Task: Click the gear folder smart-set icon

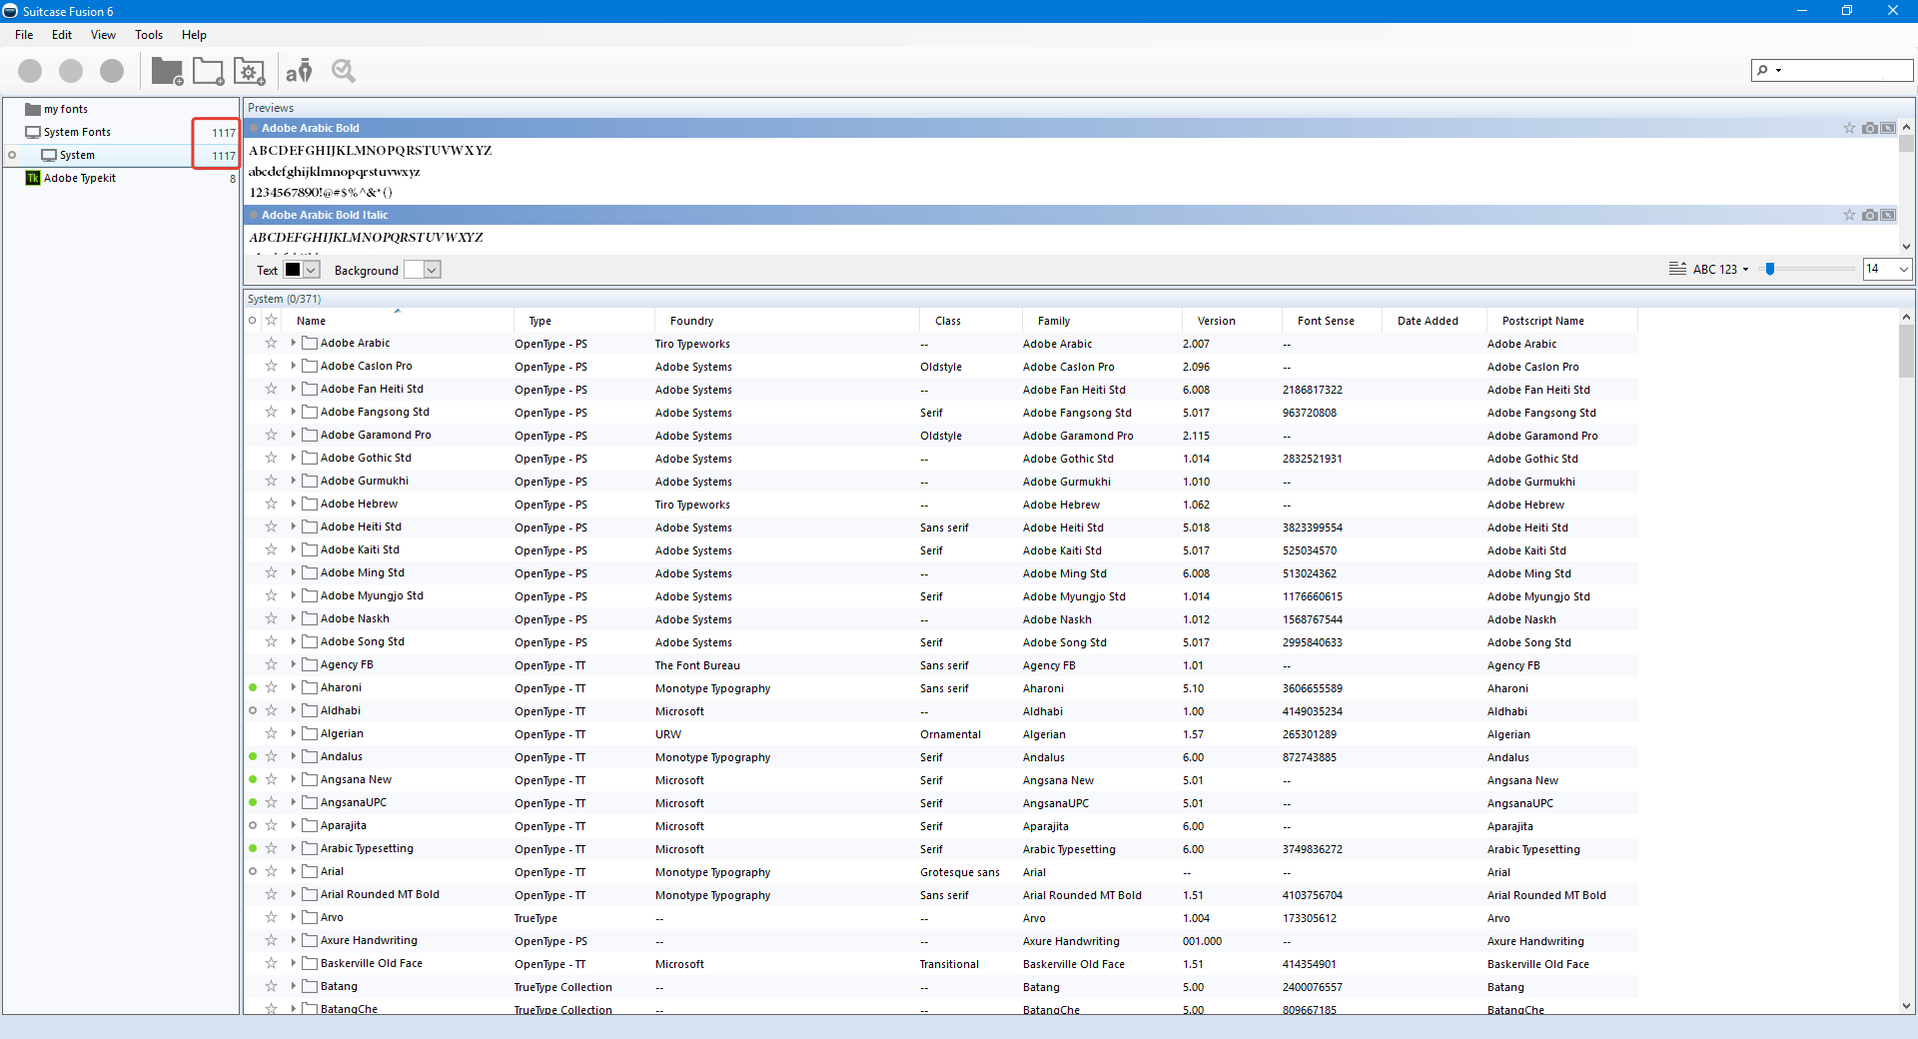Action: coord(249,71)
